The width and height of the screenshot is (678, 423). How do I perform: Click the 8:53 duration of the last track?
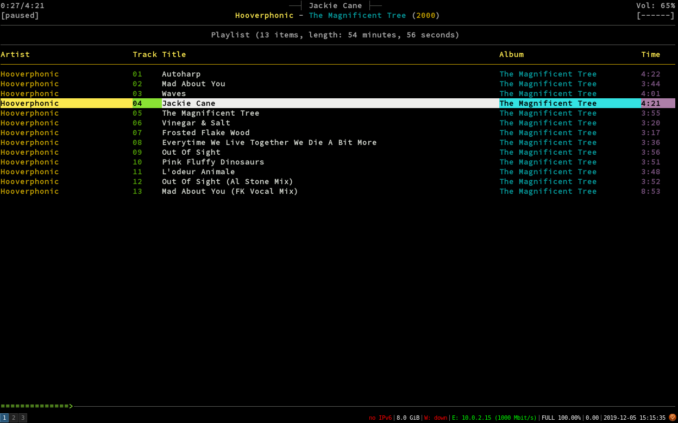click(651, 191)
